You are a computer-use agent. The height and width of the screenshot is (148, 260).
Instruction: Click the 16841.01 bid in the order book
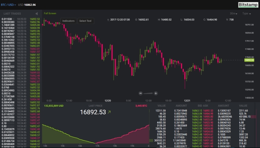pos(197,144)
